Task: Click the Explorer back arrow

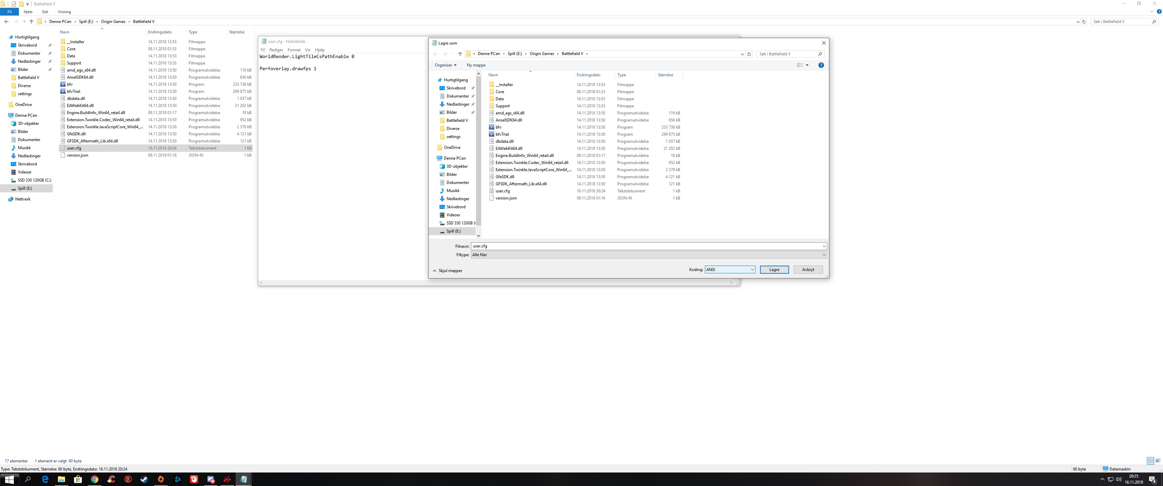Action: tap(6, 22)
